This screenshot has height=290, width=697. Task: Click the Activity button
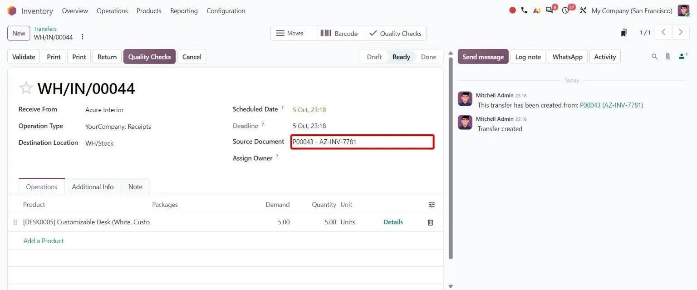(605, 57)
